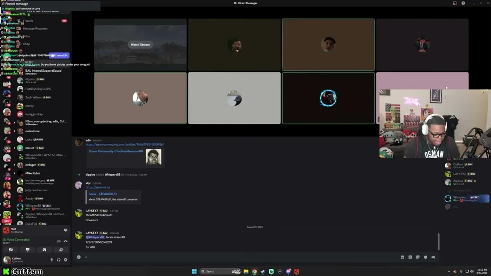Open the N3on, corruptedray, adin group chat

tap(43, 123)
